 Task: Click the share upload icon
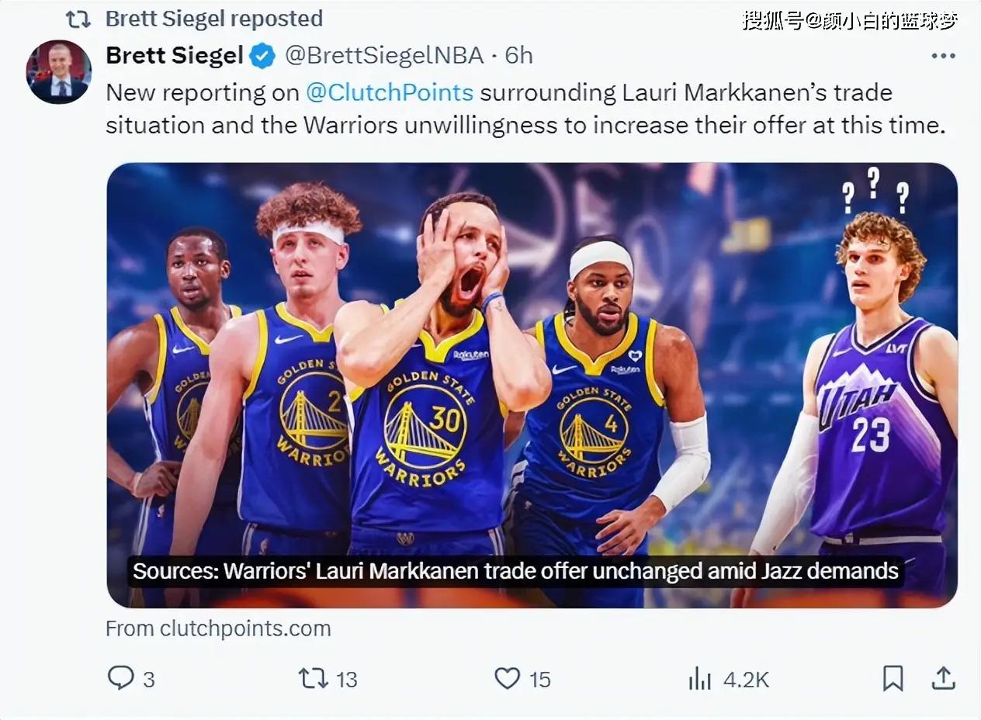943,678
